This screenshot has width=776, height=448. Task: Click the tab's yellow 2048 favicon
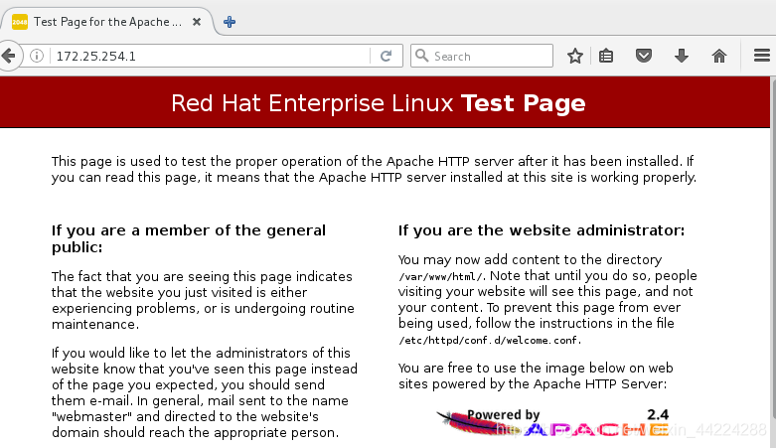[x=19, y=22]
